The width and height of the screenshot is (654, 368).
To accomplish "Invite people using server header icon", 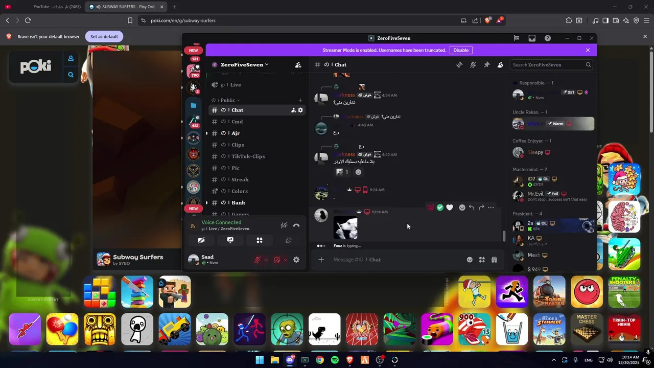I will tap(298, 65).
